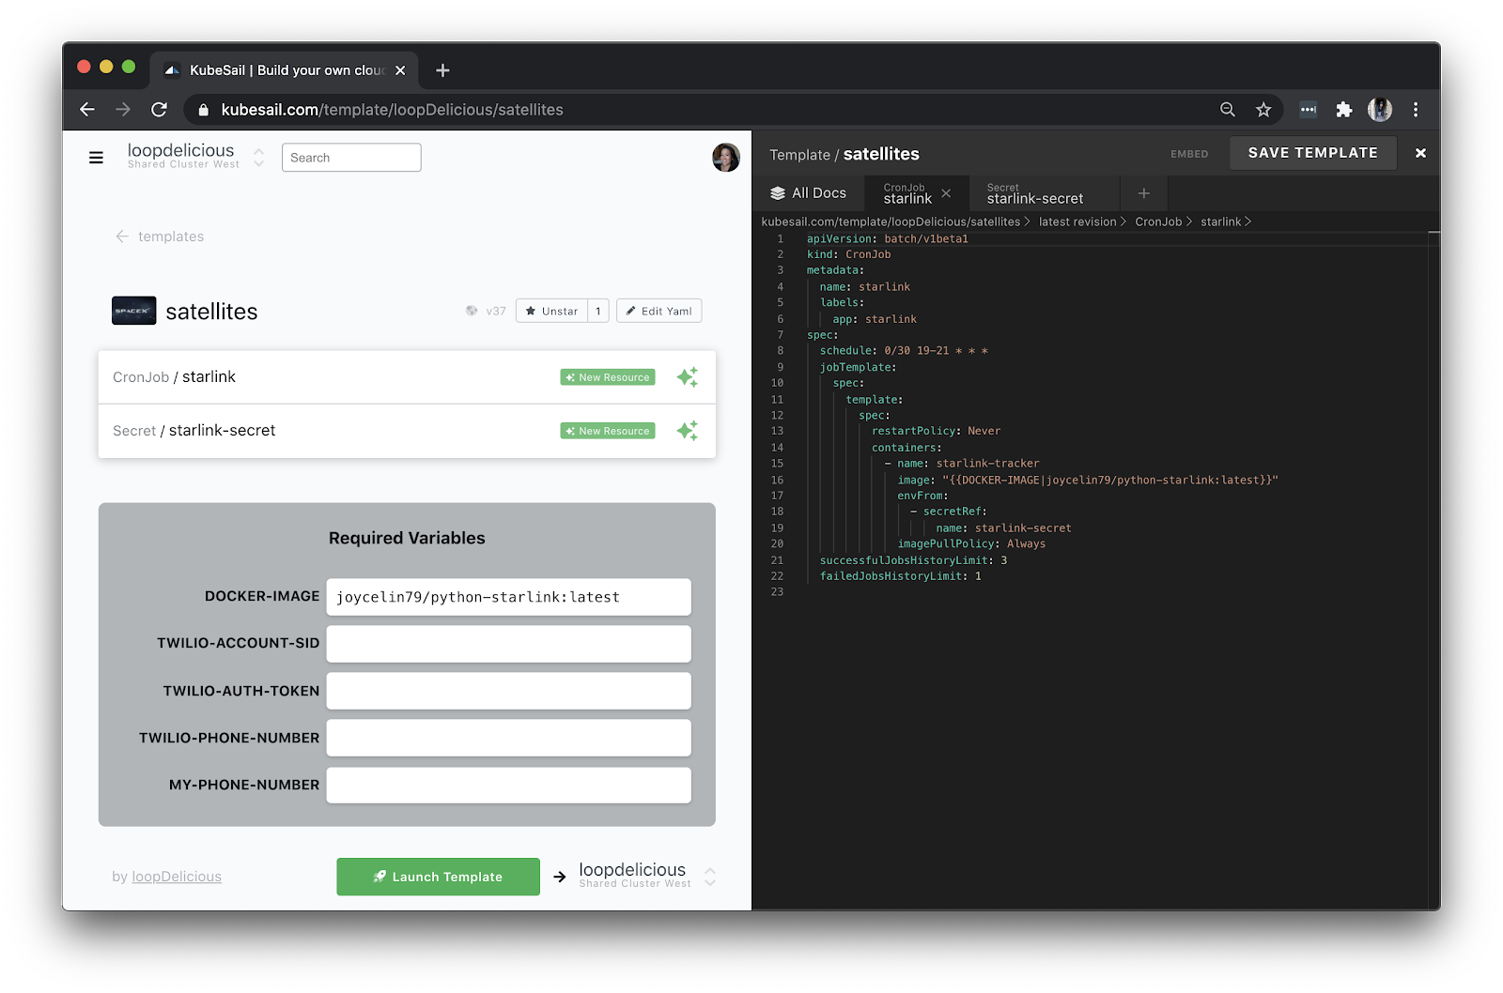
Task: Open the CronJob / starlink resource row
Action: click(407, 377)
